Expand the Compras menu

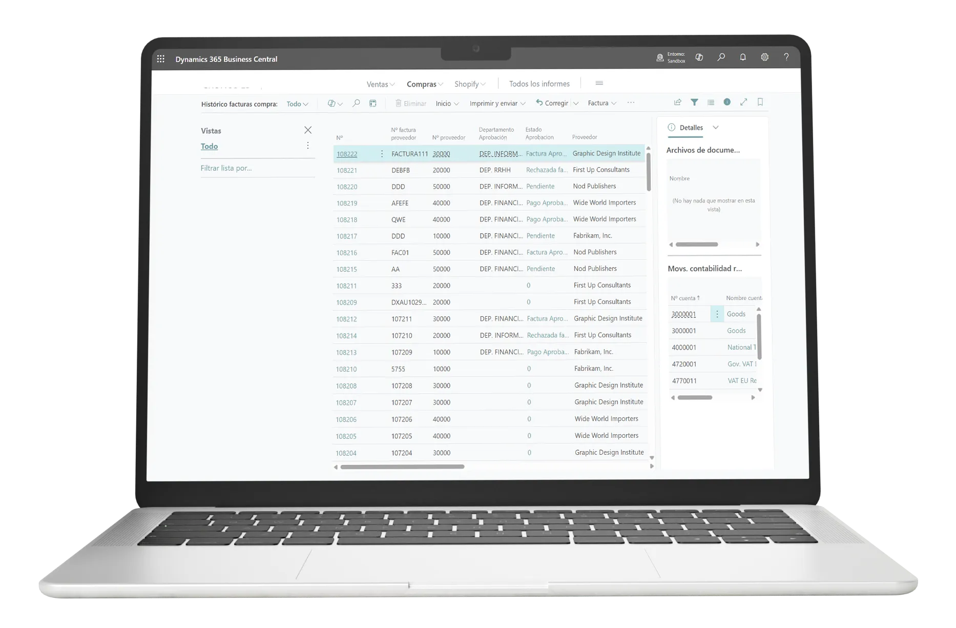pos(425,84)
